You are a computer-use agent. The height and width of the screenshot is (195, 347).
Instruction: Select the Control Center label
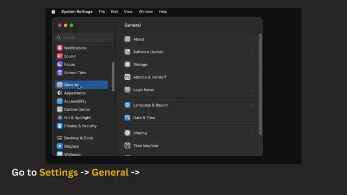click(77, 109)
